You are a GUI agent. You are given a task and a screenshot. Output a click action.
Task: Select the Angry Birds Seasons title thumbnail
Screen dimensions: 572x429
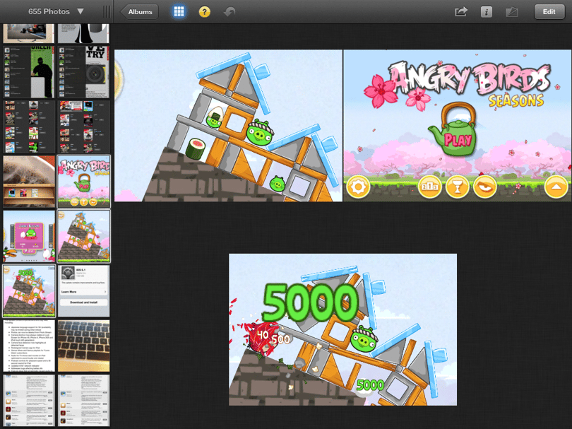click(x=83, y=182)
